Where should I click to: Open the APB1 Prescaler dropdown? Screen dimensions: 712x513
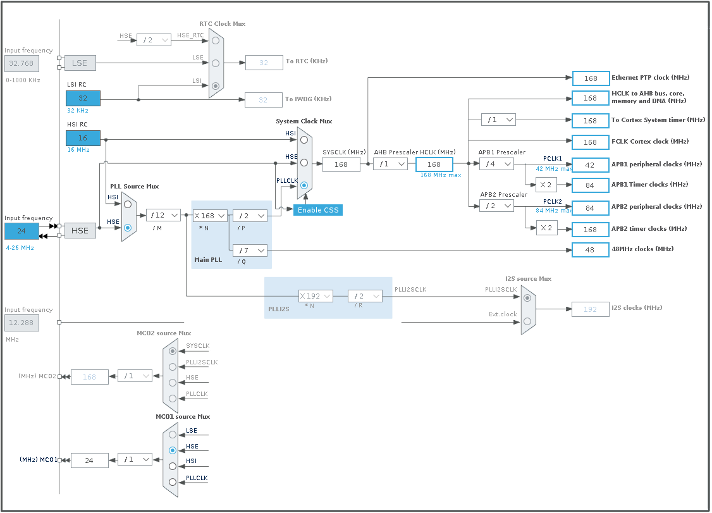point(497,164)
